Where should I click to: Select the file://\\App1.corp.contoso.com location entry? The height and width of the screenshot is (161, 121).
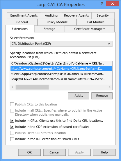click(61, 74)
